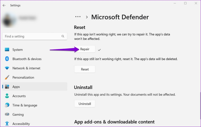
Task: Click the Network wifi icon
Action: 7,68
